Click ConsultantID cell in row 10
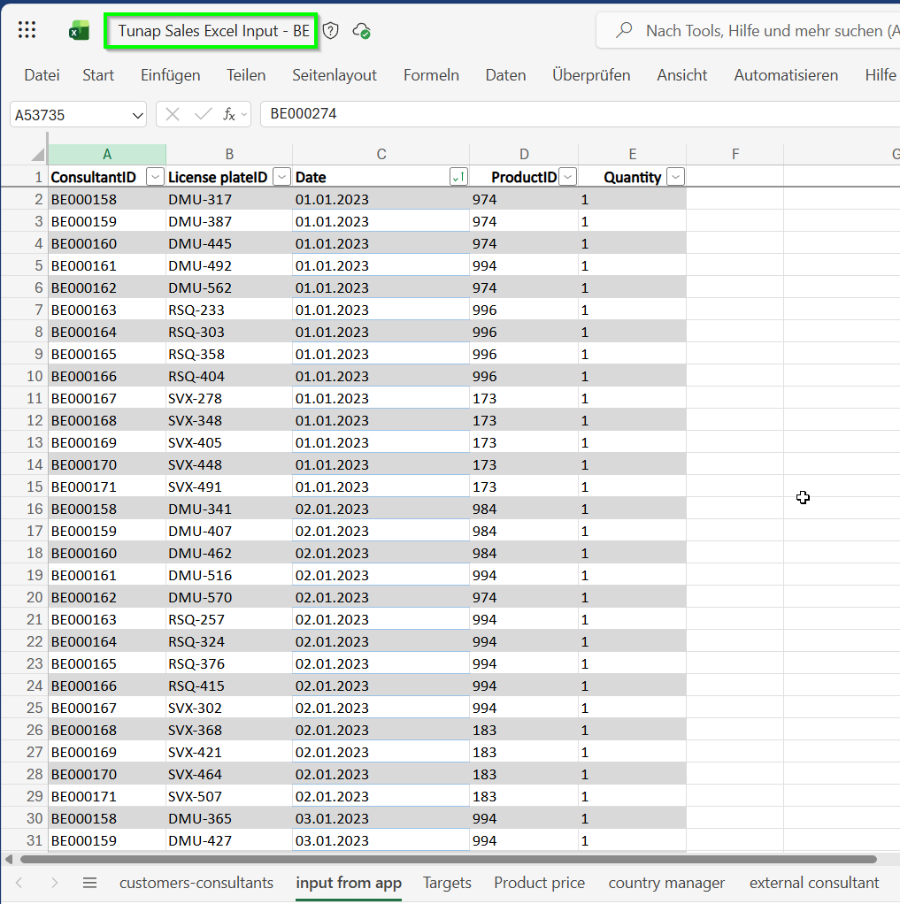Screen dimensions: 900x904 tap(107, 377)
